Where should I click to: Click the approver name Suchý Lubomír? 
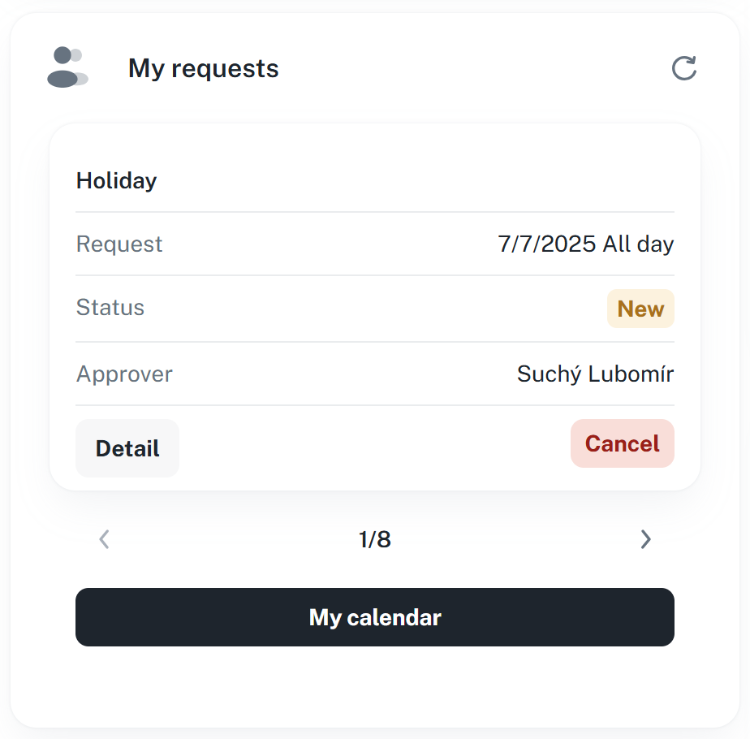595,374
